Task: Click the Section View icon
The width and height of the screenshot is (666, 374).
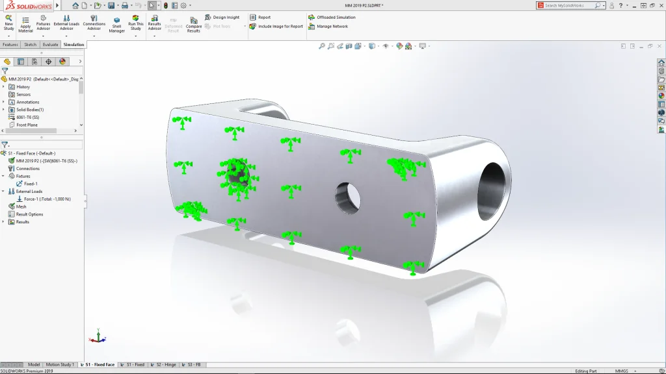Action: [349, 46]
